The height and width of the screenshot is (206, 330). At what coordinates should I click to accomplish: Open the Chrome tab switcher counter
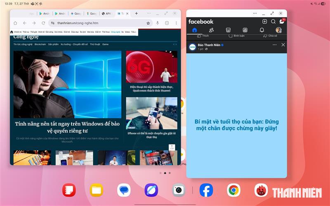pyautogui.click(x=167, y=23)
